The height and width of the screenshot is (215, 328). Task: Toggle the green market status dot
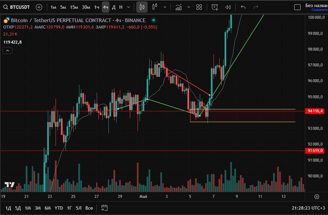pos(153,20)
